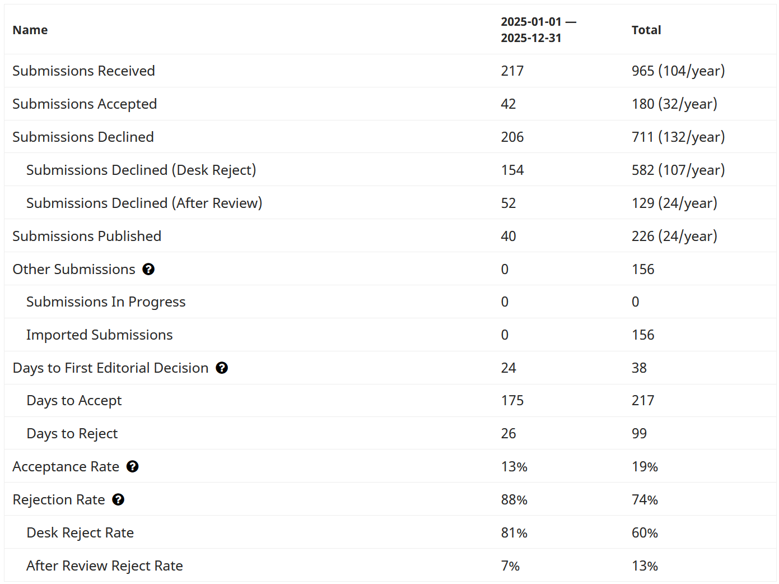This screenshot has height=584, width=779.
Task: Show the Acceptance Rate help tooltip
Action: (133, 467)
